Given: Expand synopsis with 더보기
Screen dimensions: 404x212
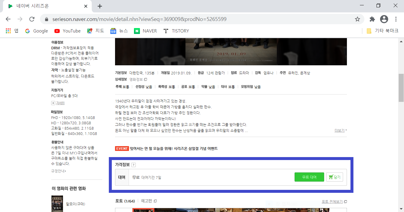Looking at the screenshot, I should pos(340,131).
